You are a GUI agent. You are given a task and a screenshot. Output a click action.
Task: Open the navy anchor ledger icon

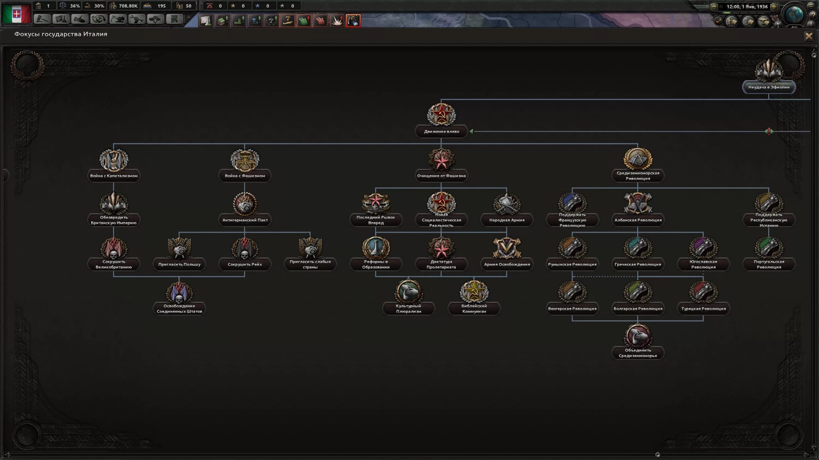pos(748,21)
